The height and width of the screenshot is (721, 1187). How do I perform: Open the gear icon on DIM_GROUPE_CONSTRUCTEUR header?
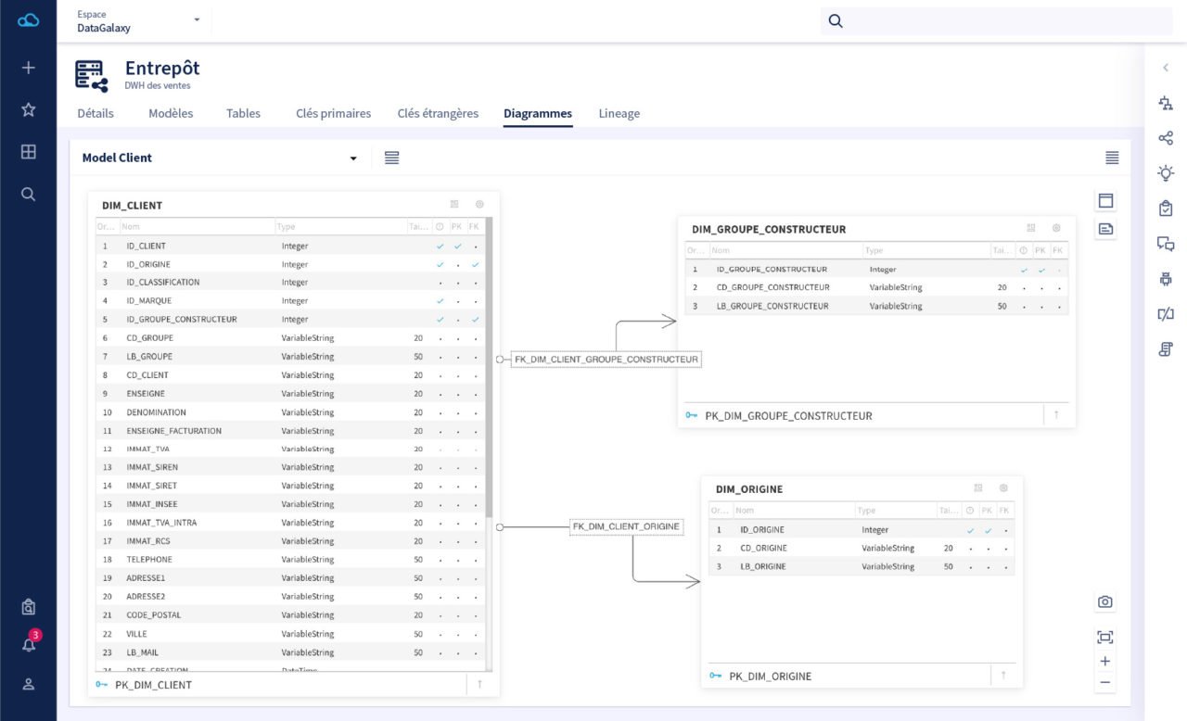[x=1055, y=227]
